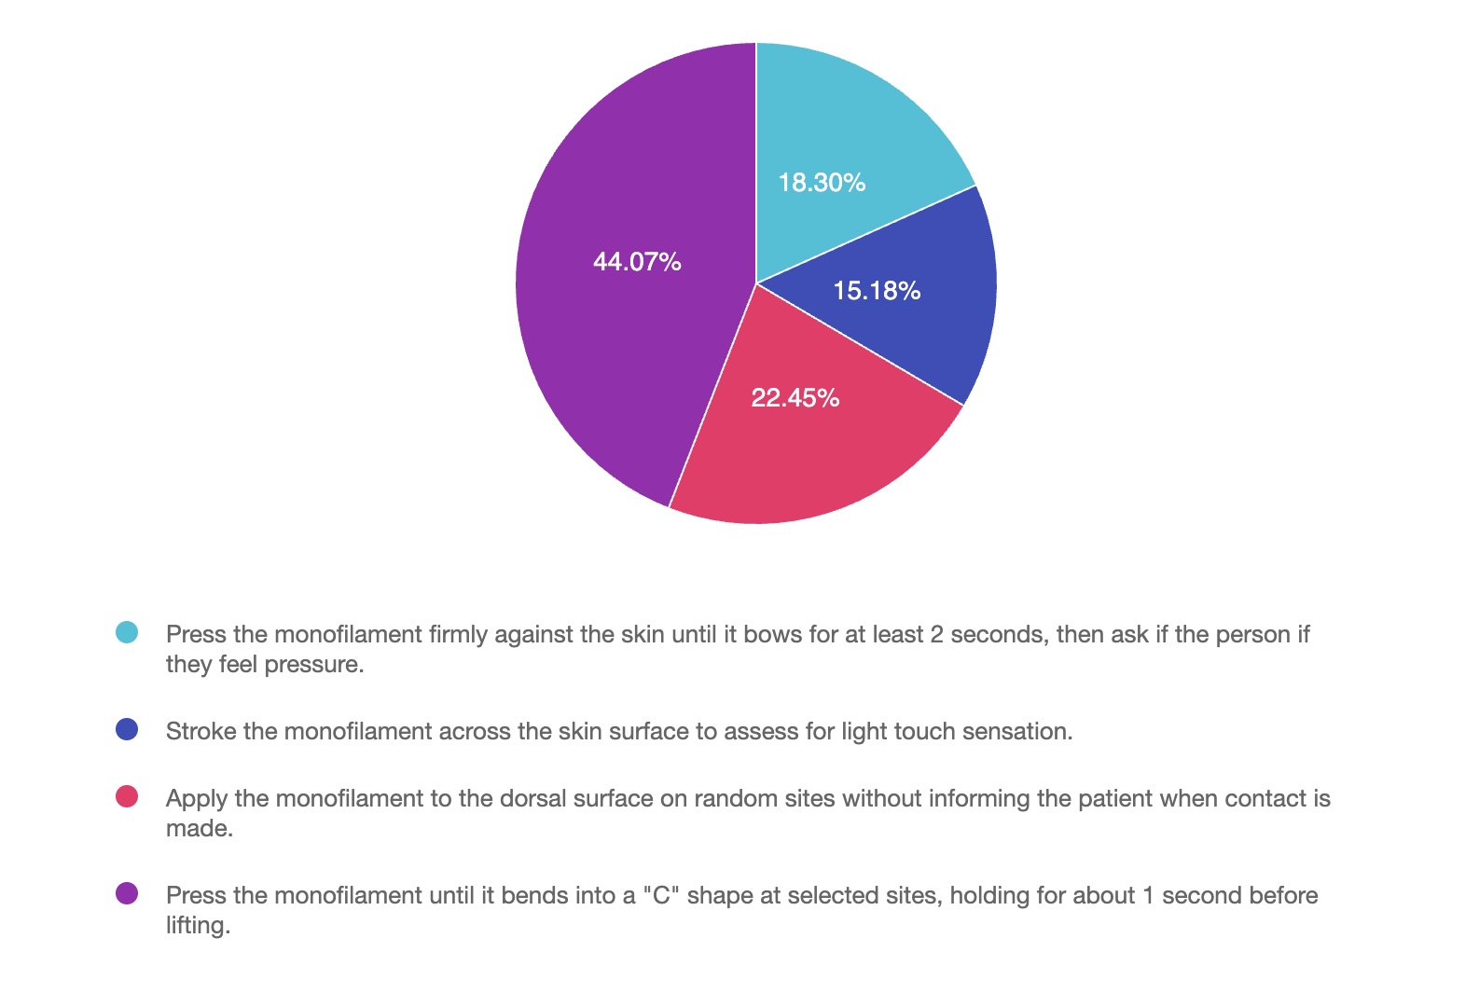Click the 22.45% slice label

(795, 398)
